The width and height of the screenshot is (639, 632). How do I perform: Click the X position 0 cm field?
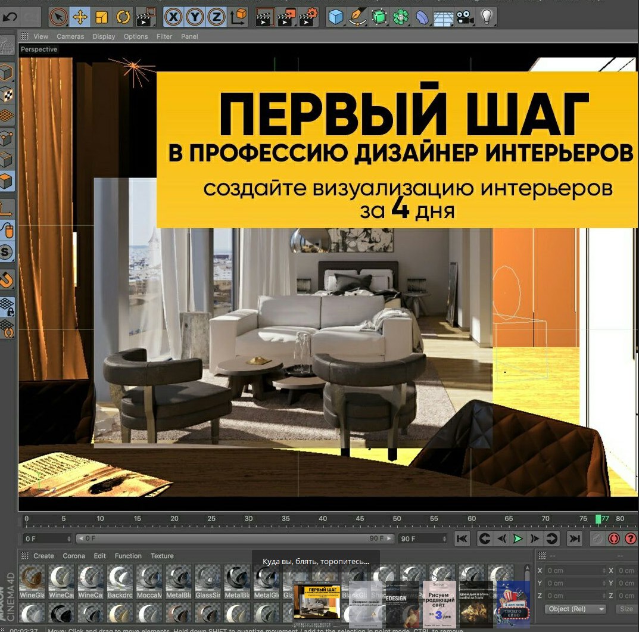tap(575, 571)
